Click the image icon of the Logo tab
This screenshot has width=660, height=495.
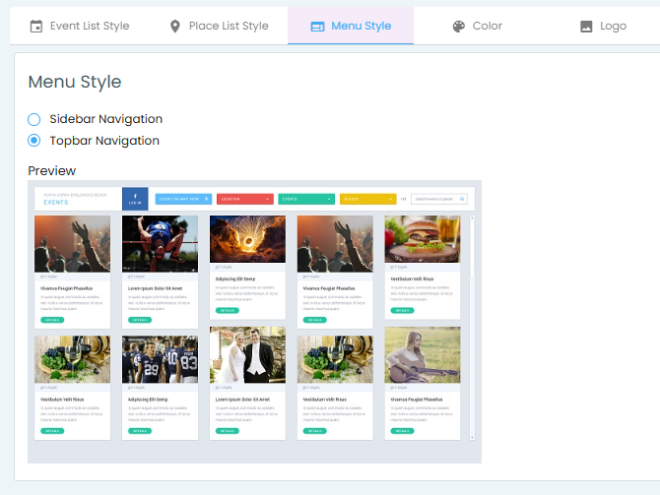[586, 26]
